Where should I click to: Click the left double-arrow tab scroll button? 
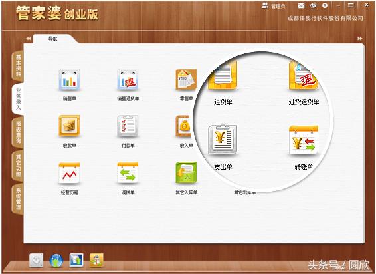(x=29, y=39)
